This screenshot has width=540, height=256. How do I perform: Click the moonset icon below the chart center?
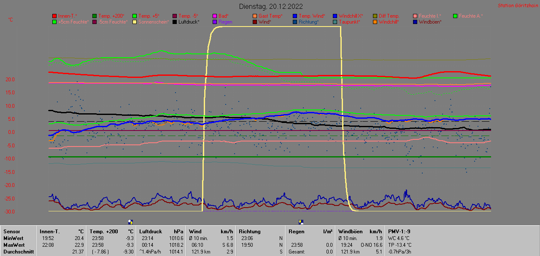[301, 222]
